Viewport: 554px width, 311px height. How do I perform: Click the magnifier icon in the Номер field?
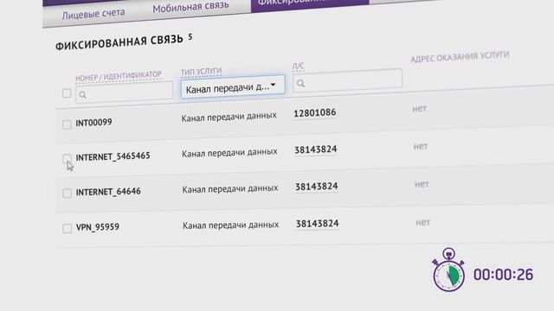(x=83, y=95)
